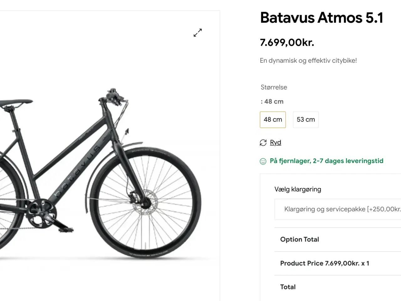
Task: Open the fullscreen image expand icon
Action: pos(198,33)
